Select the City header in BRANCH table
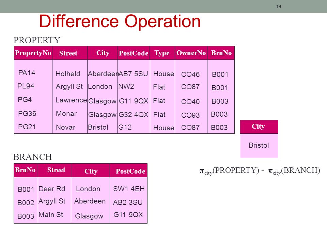This screenshot has height=245, width=327. tap(91, 171)
